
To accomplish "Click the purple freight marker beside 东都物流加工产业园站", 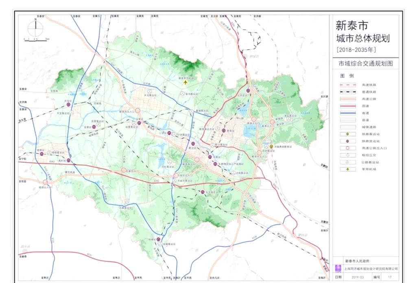I will tap(215, 164).
